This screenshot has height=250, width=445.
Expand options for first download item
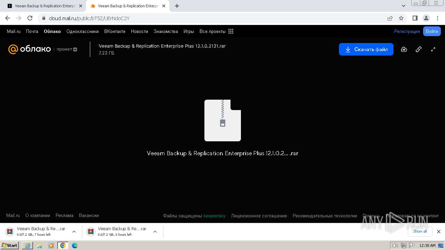tap(74, 232)
